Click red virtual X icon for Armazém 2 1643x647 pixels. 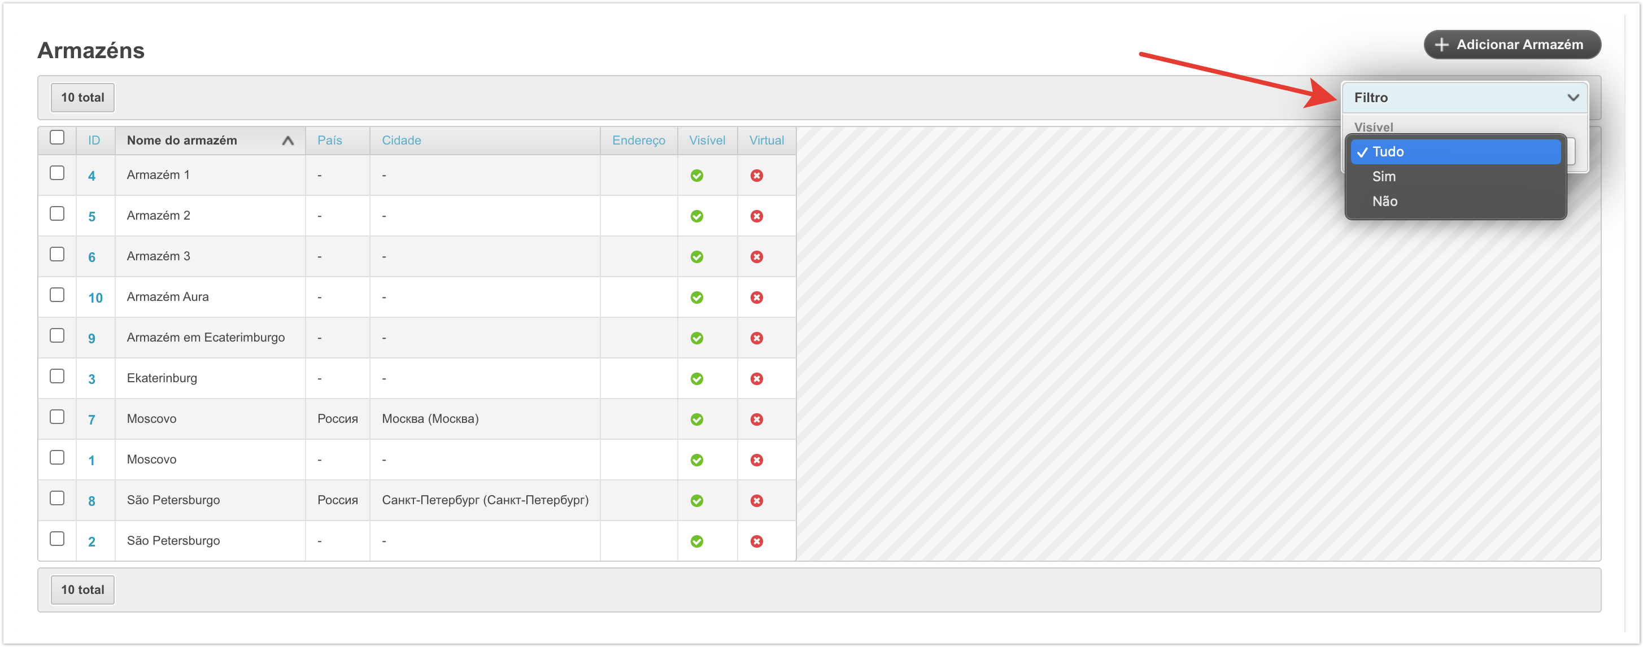pos(756,216)
